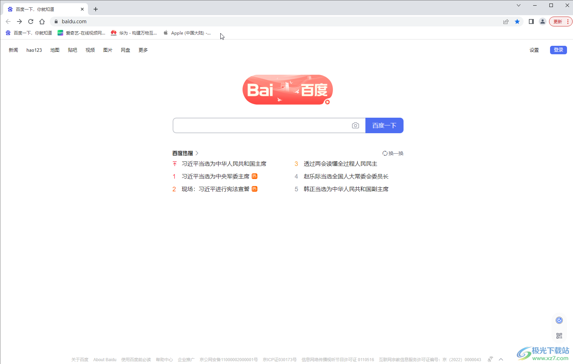The image size is (573, 364).
Task: Reload the page with refresh icon
Action: click(x=31, y=21)
